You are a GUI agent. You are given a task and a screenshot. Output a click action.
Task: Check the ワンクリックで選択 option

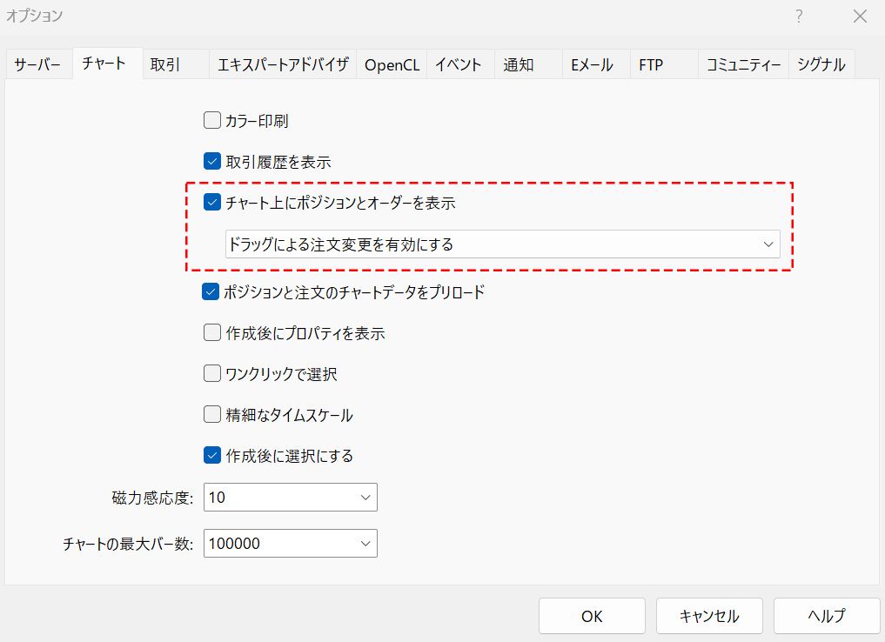(x=211, y=374)
